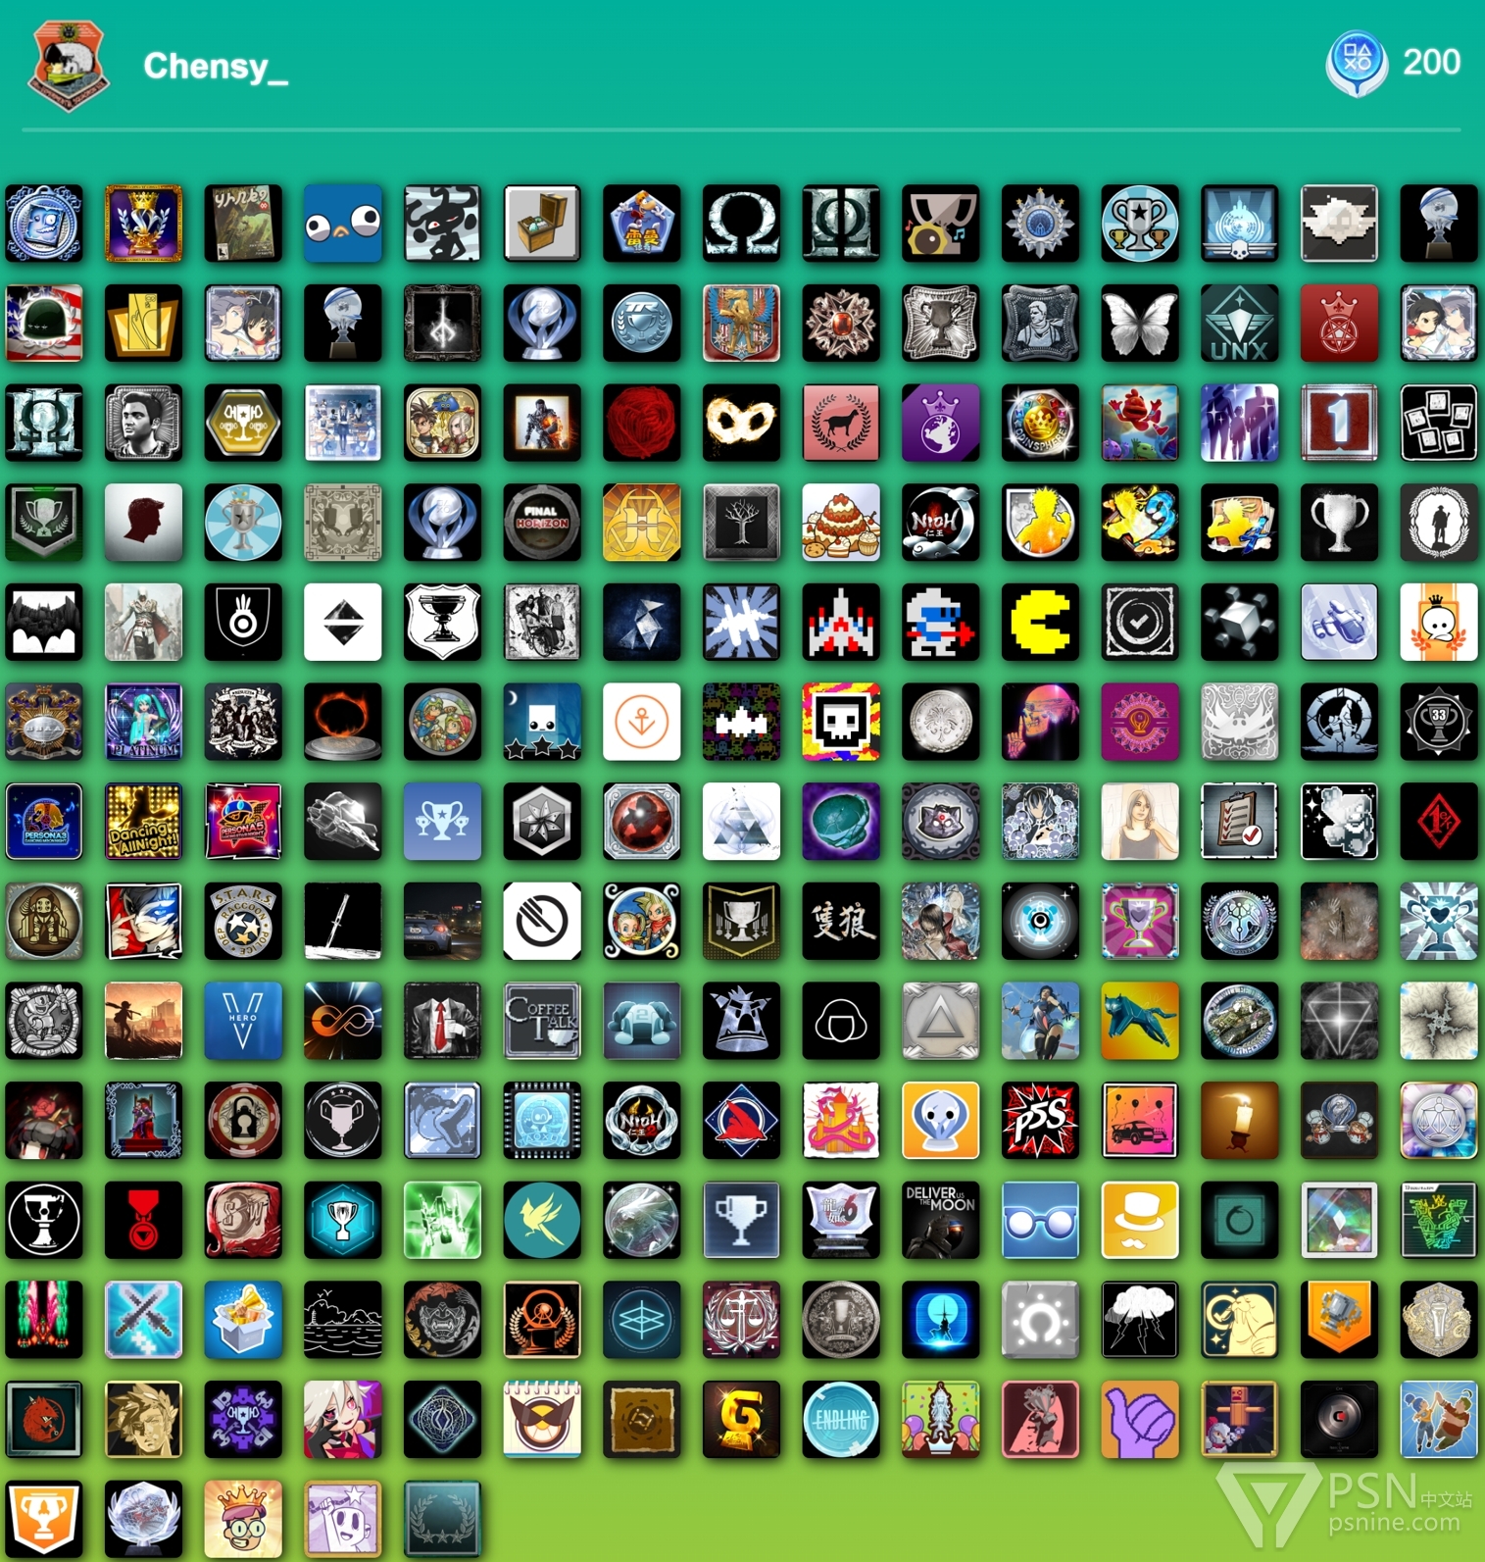Select the Batman bat-symbol trophy icon

coord(44,622)
